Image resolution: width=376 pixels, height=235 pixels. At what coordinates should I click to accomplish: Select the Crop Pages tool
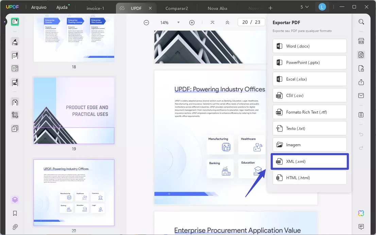click(x=15, y=115)
